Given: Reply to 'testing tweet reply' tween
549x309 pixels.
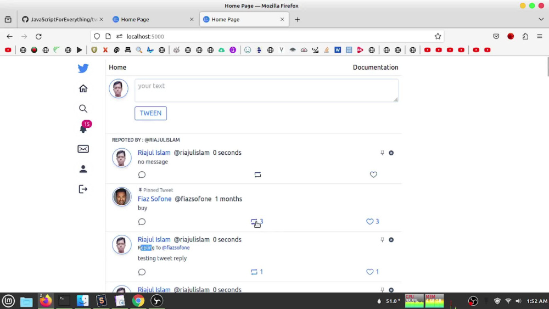Looking at the screenshot, I should click(x=142, y=272).
